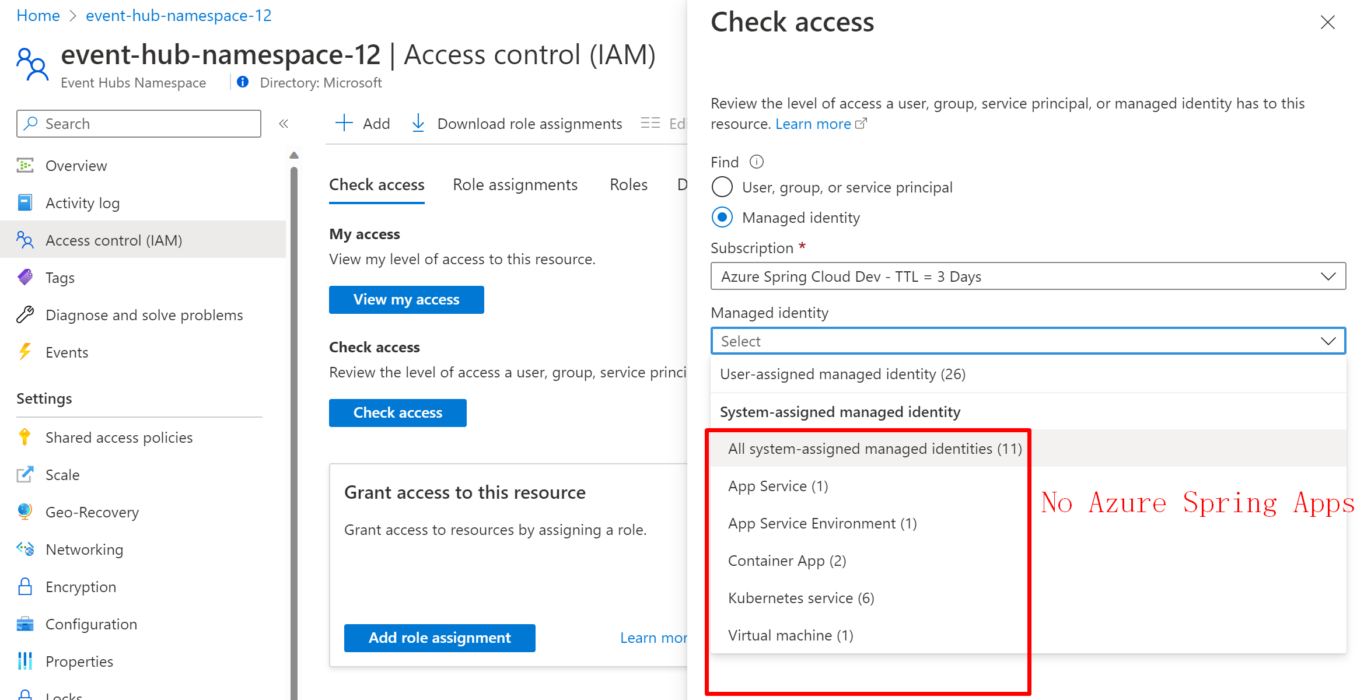Image resolution: width=1364 pixels, height=700 pixels.
Task: Open Diagnose and solve problems
Action: pos(143,315)
